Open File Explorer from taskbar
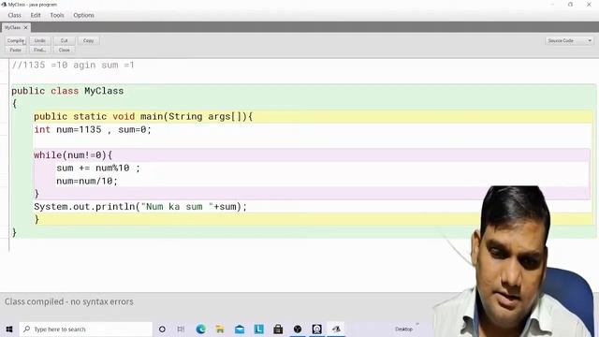 (x=220, y=329)
